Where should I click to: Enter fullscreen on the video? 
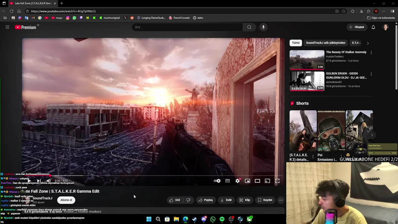pos(277,181)
